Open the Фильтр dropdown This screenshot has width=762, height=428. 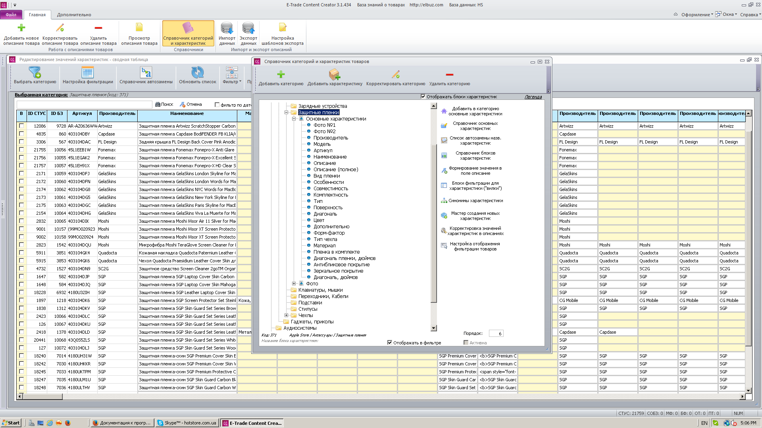232,75
